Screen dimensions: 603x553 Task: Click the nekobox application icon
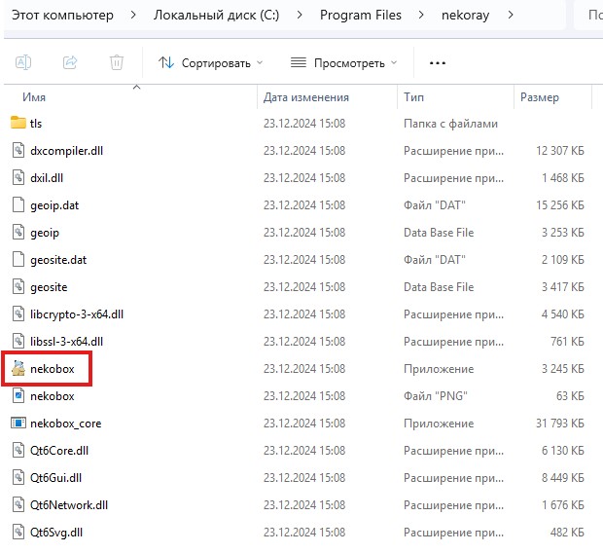coord(18,369)
